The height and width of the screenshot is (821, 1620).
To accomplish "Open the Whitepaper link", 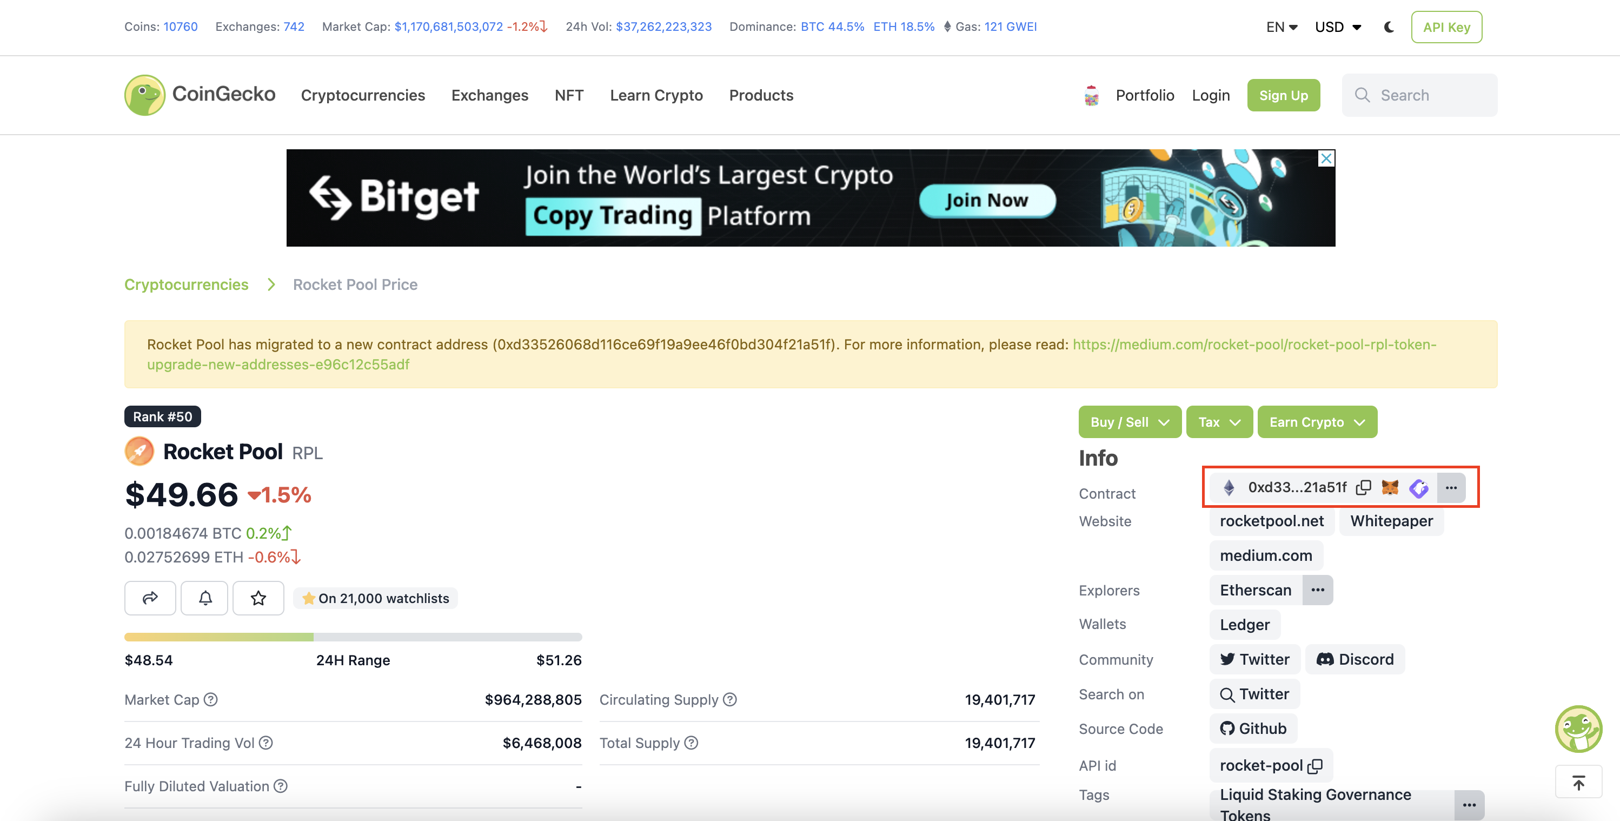I will 1391,521.
